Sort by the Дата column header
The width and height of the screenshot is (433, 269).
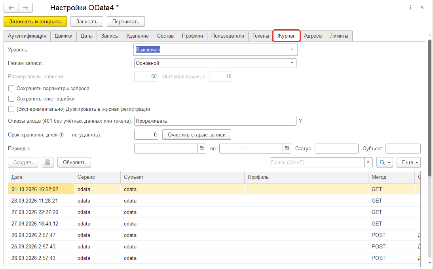[x=41, y=177]
